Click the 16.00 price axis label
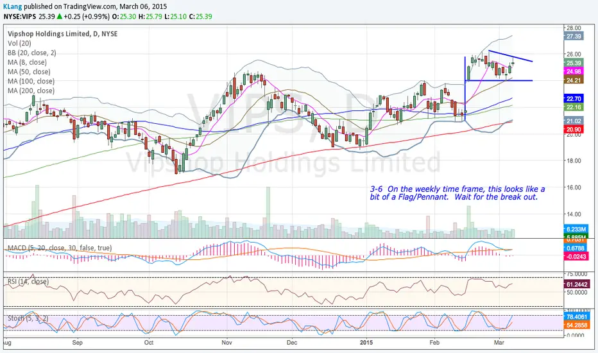Screen dimensions: 598x353 (x=573, y=188)
